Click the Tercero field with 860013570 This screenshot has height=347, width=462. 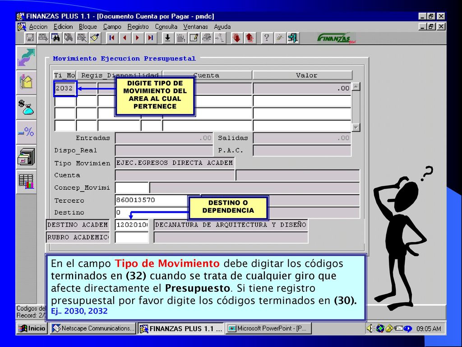click(x=152, y=200)
